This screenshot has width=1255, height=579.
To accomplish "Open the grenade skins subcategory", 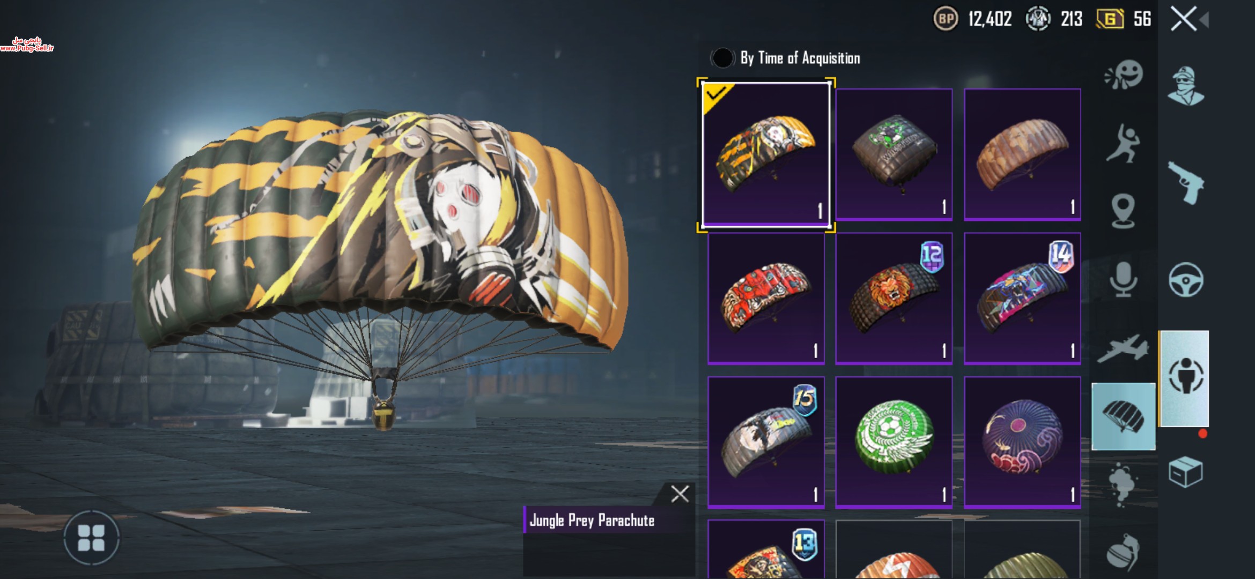I will (1123, 552).
